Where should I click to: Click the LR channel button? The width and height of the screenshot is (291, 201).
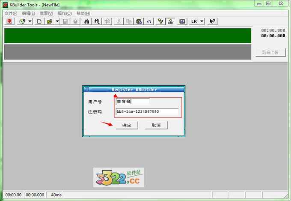coord(194,21)
